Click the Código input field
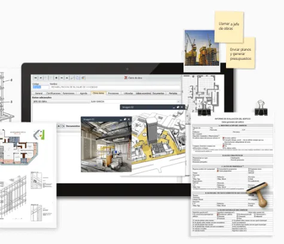Viewport: 284px width, 244px height. [41, 87]
